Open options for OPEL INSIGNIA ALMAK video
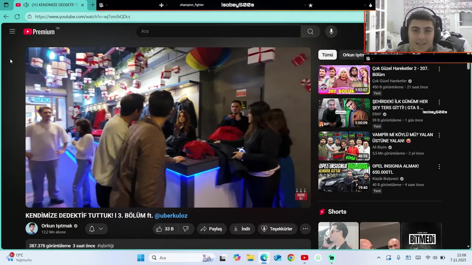 tap(439, 167)
